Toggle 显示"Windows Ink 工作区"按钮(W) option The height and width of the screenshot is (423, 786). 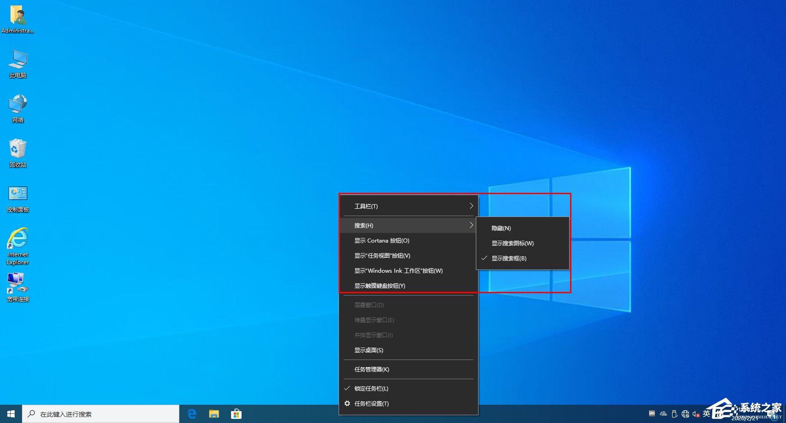point(409,270)
